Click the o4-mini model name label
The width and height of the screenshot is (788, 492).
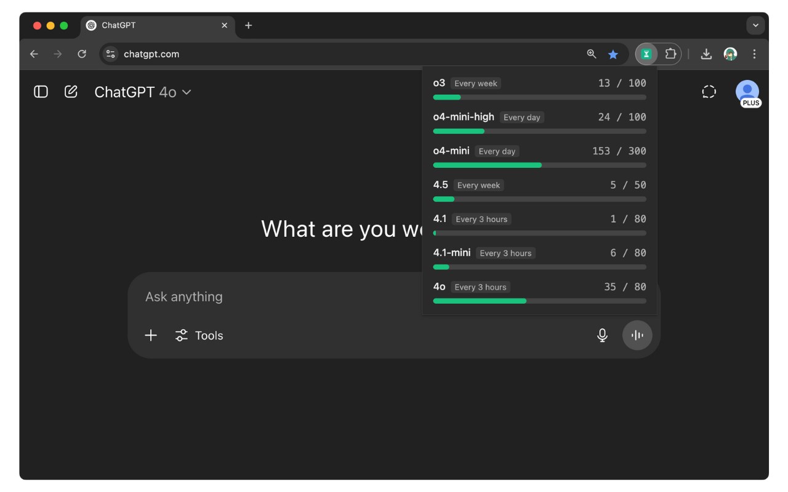pos(451,151)
